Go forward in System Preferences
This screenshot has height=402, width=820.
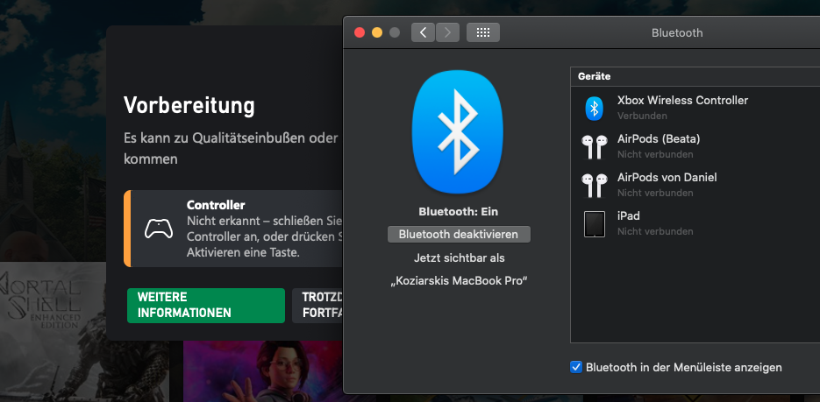pyautogui.click(x=447, y=32)
